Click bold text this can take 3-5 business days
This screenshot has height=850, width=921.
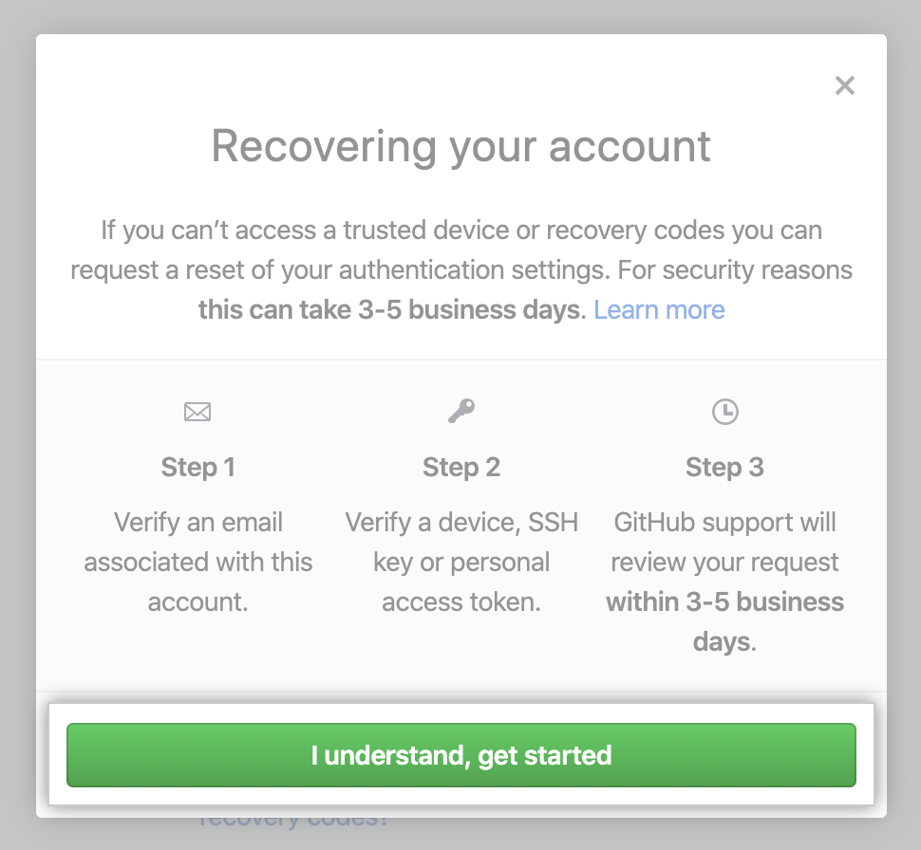coord(388,309)
